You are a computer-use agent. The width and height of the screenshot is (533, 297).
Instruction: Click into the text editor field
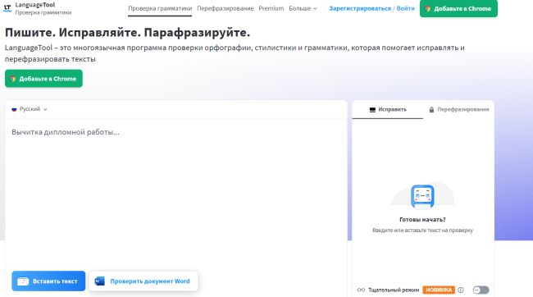176,194
